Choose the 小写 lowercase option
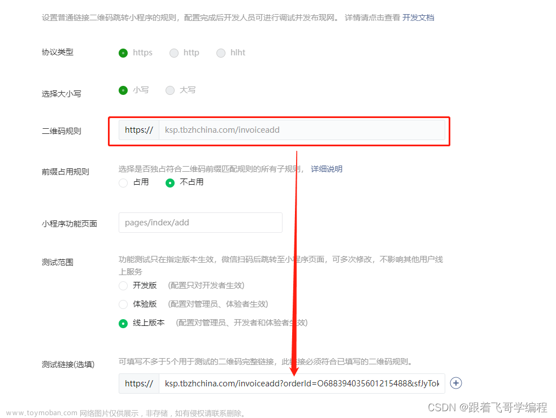This screenshot has width=556, height=418. coord(123,90)
